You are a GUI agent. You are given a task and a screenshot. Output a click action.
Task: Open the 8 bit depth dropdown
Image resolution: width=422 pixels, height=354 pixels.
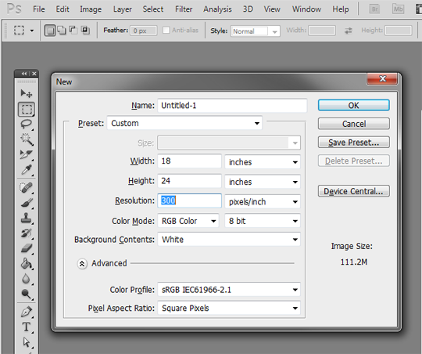[x=263, y=221]
